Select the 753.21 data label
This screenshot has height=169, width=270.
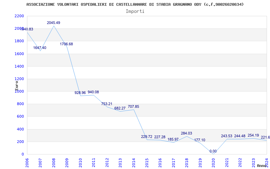[107, 104]
